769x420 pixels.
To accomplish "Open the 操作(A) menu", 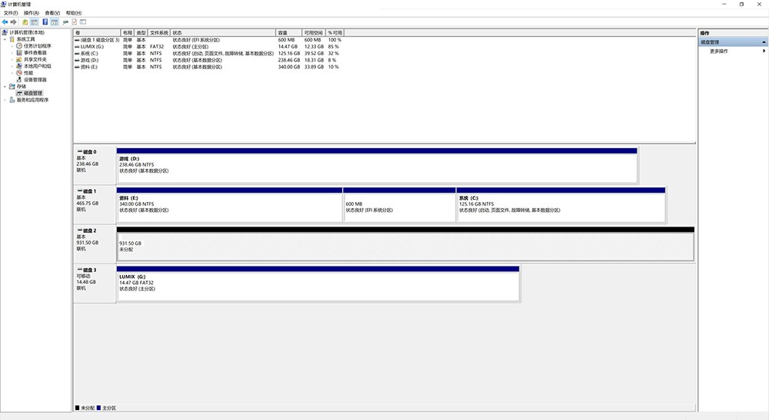I will coord(32,13).
